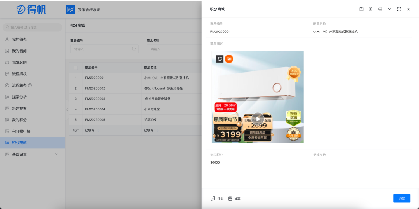
Task: Click the edit icon in the detail panel header
Action: [x=361, y=9]
